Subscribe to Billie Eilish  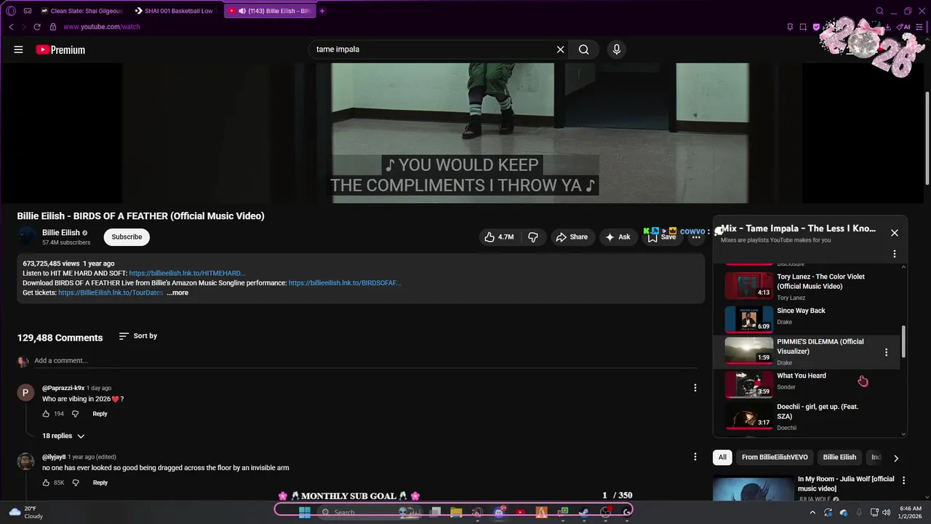pyautogui.click(x=127, y=237)
